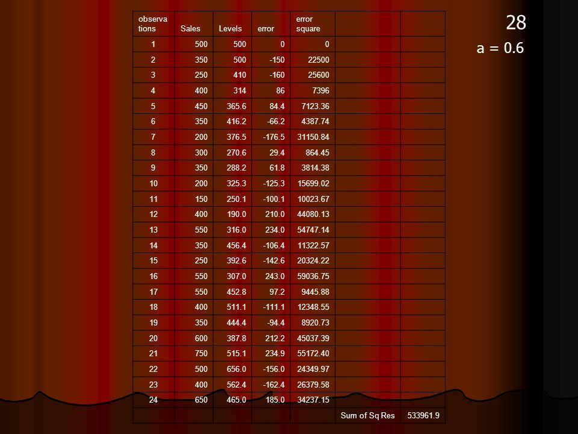Select the 'Sum of Sq Res' label
Screen dimensions: 578x434
(x=367, y=415)
